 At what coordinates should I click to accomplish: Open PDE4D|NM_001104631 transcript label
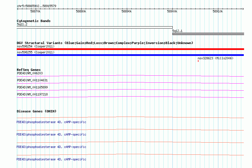tap(32, 80)
